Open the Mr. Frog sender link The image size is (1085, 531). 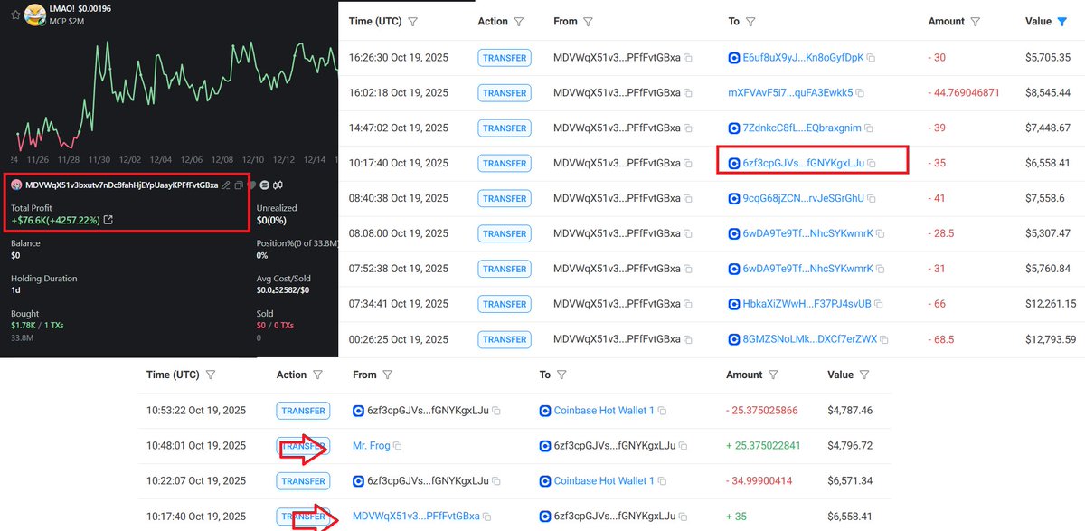372,446
